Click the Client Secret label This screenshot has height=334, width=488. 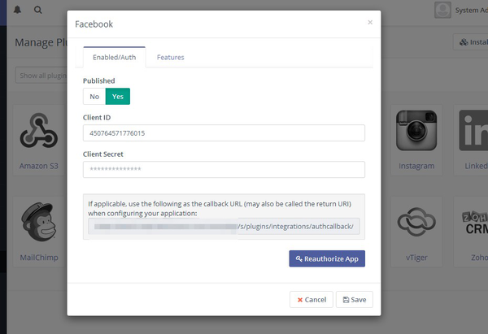103,154
